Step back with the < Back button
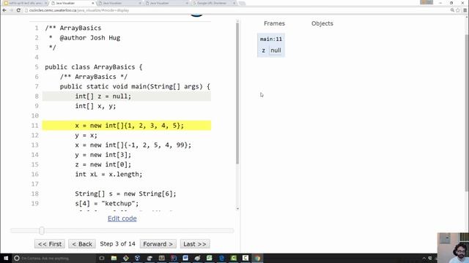Image resolution: width=469 pixels, height=263 pixels. 82,244
